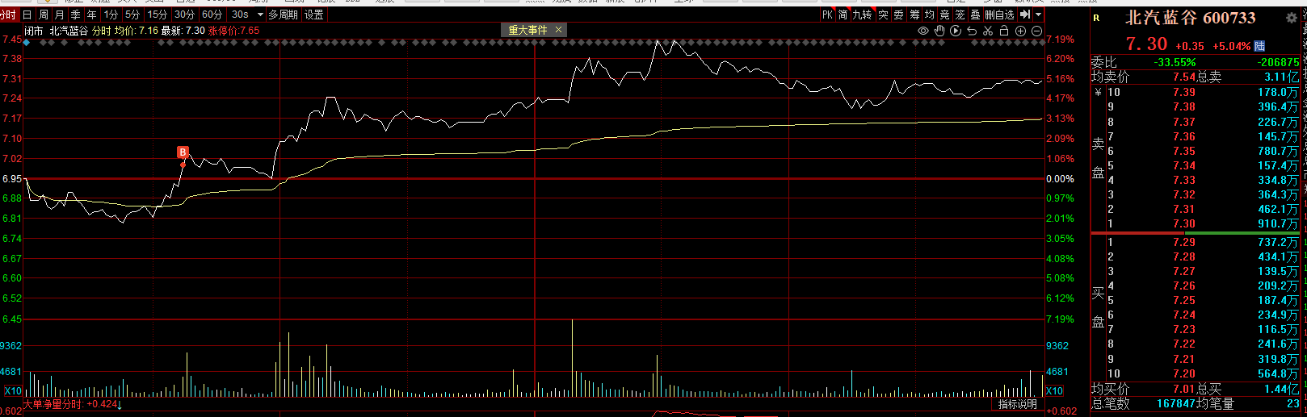
Task: Click the 陆 Stock Connect badge
Action: (1259, 46)
